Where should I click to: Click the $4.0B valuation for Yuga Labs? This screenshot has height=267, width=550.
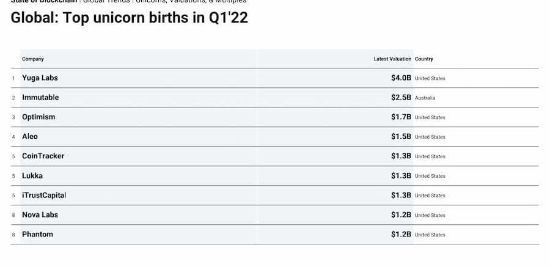401,78
